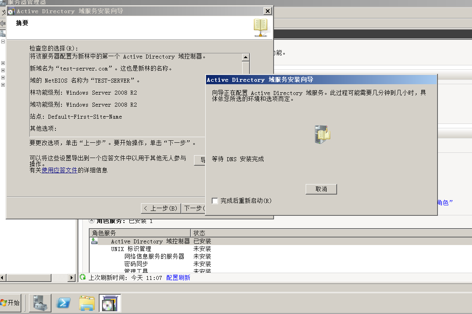The width and height of the screenshot is (472, 314).
Task: Switch to AD wizard taskbar icon
Action: (110, 303)
